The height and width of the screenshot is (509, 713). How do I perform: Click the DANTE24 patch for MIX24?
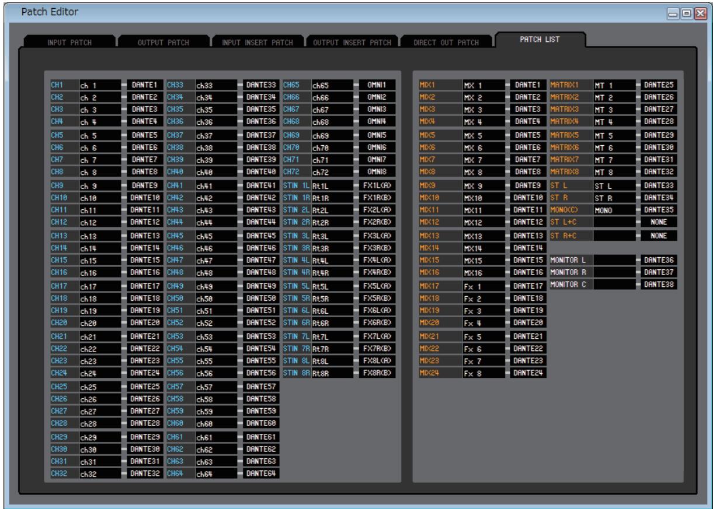(528, 372)
